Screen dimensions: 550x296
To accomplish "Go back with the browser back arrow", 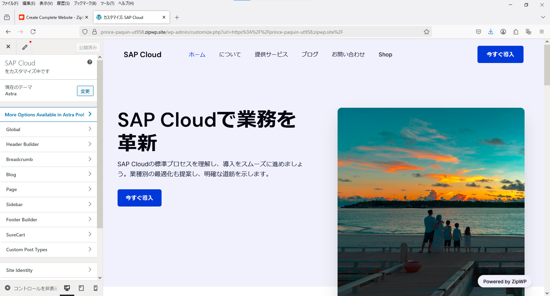I will click(x=8, y=32).
